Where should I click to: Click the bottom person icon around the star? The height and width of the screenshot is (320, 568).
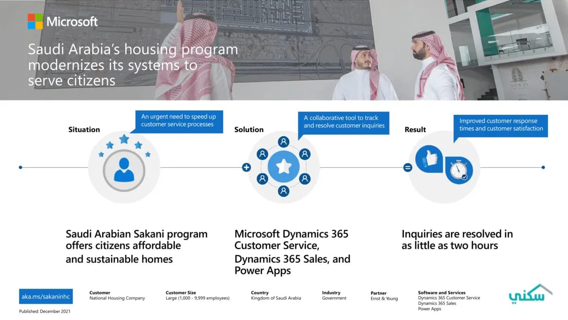pos(284,191)
